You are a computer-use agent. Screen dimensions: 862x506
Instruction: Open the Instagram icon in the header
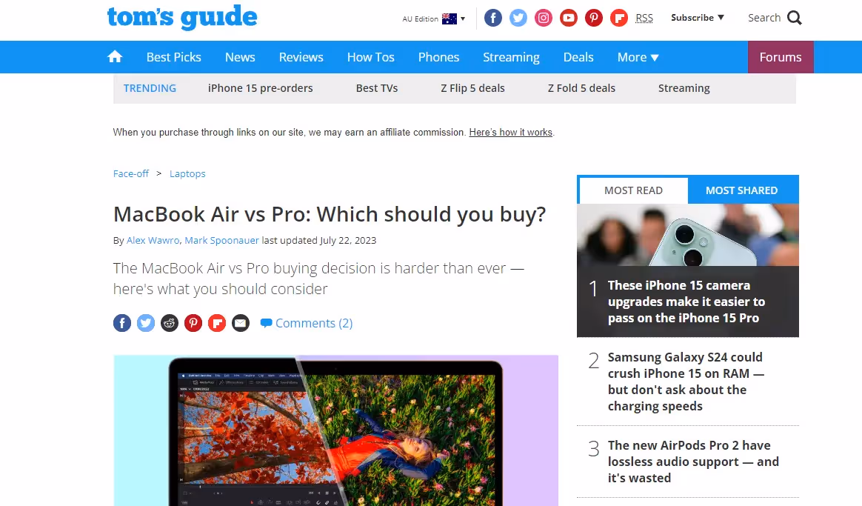[x=543, y=18]
